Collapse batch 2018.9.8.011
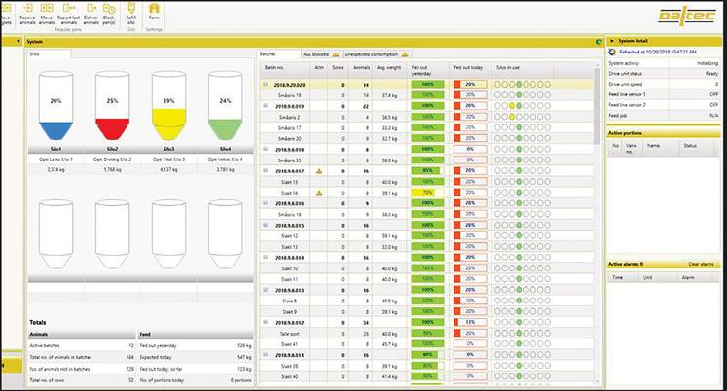Image resolution: width=727 pixels, height=391 pixels. click(x=266, y=355)
